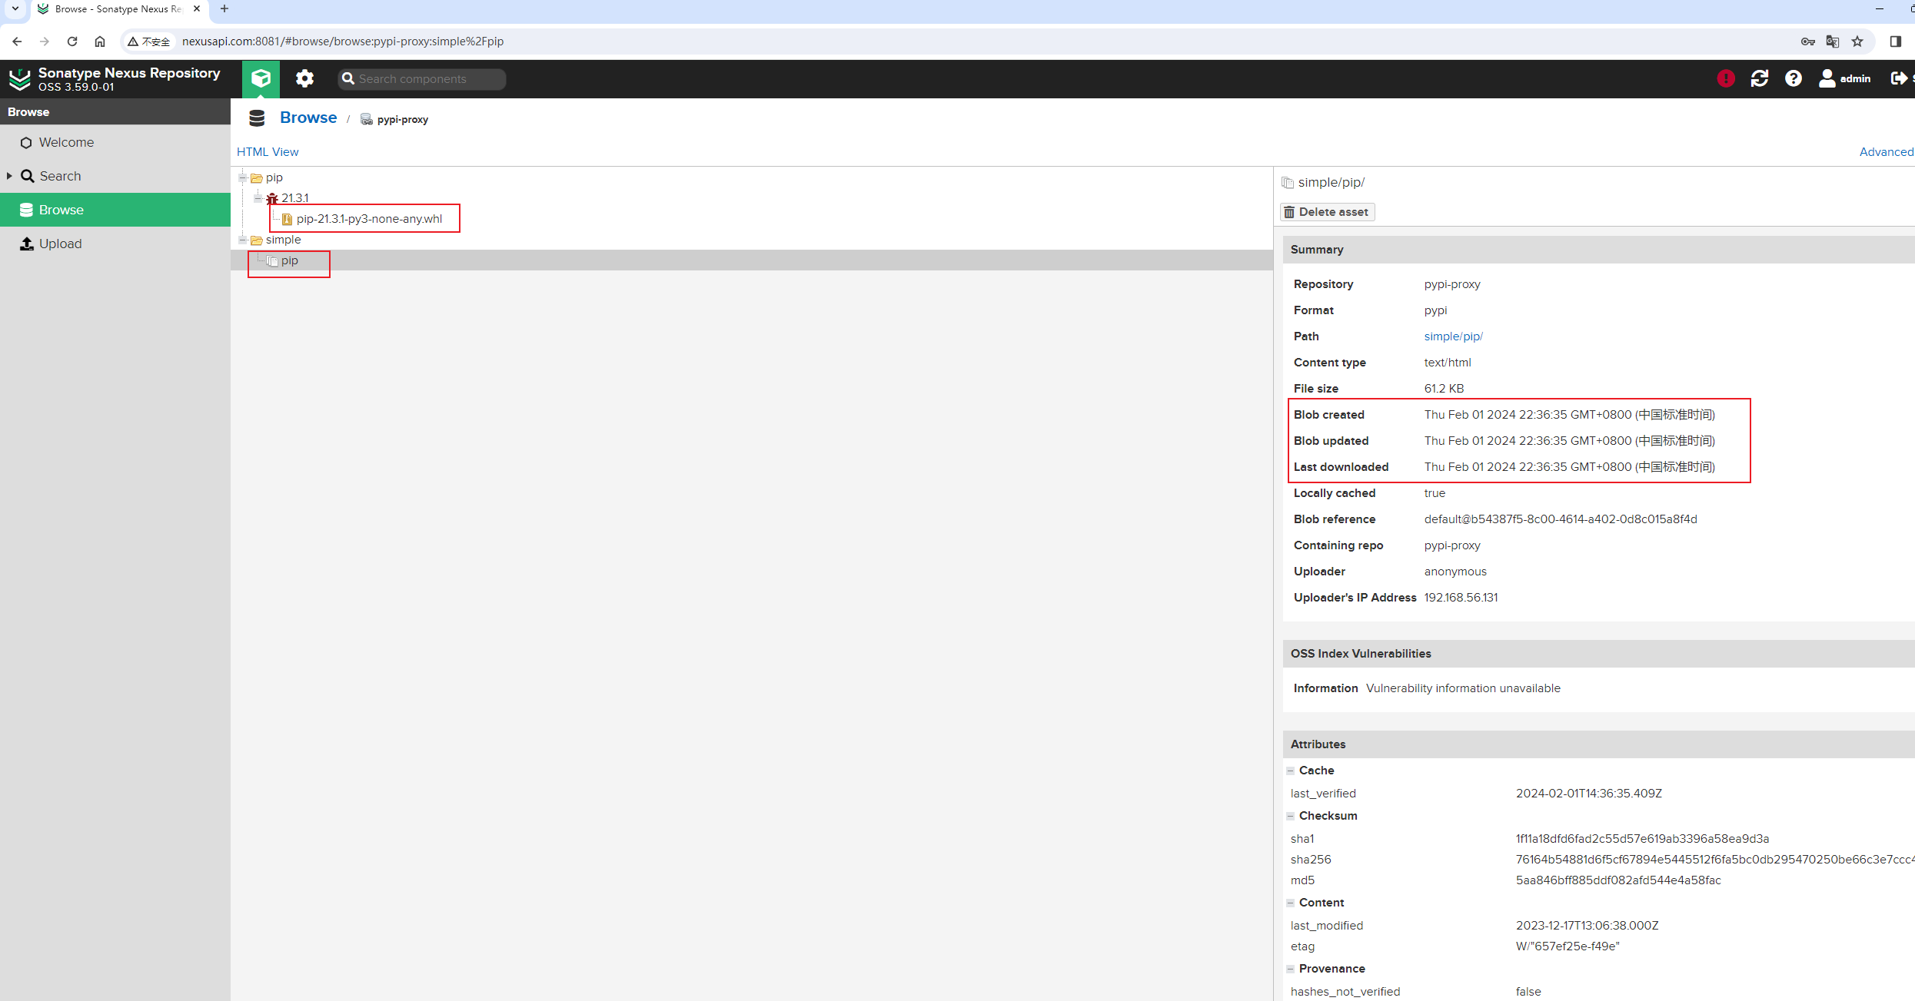Click the browser forward arrow

tap(45, 41)
